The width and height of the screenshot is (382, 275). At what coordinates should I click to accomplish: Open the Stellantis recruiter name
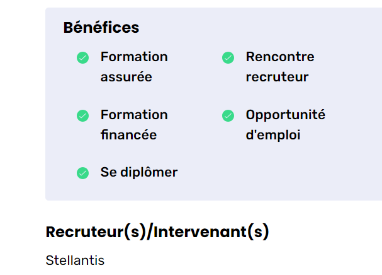point(75,260)
